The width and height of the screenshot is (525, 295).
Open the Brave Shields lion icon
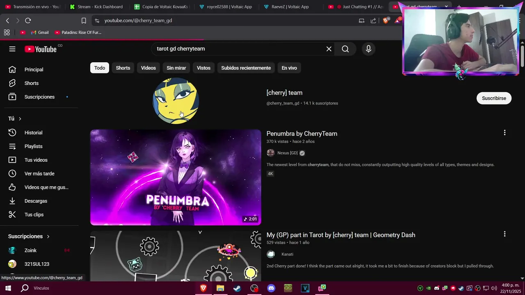(x=386, y=20)
